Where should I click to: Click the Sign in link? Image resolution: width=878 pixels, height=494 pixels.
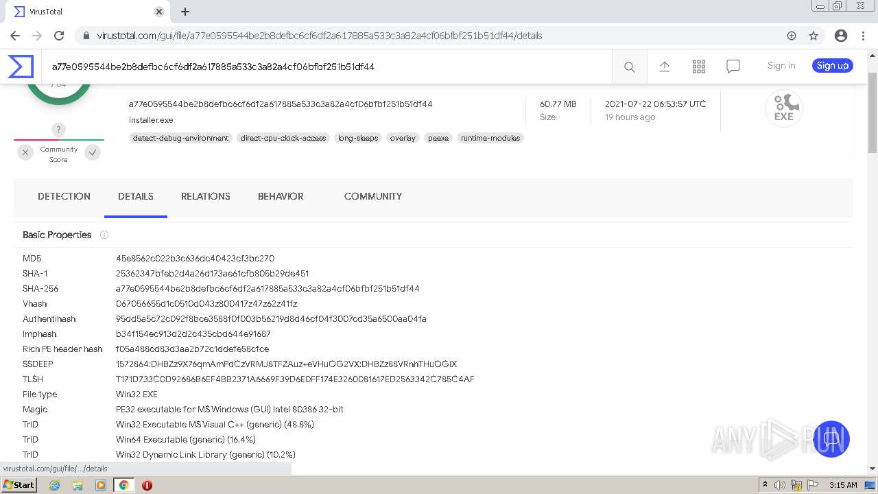coord(781,66)
